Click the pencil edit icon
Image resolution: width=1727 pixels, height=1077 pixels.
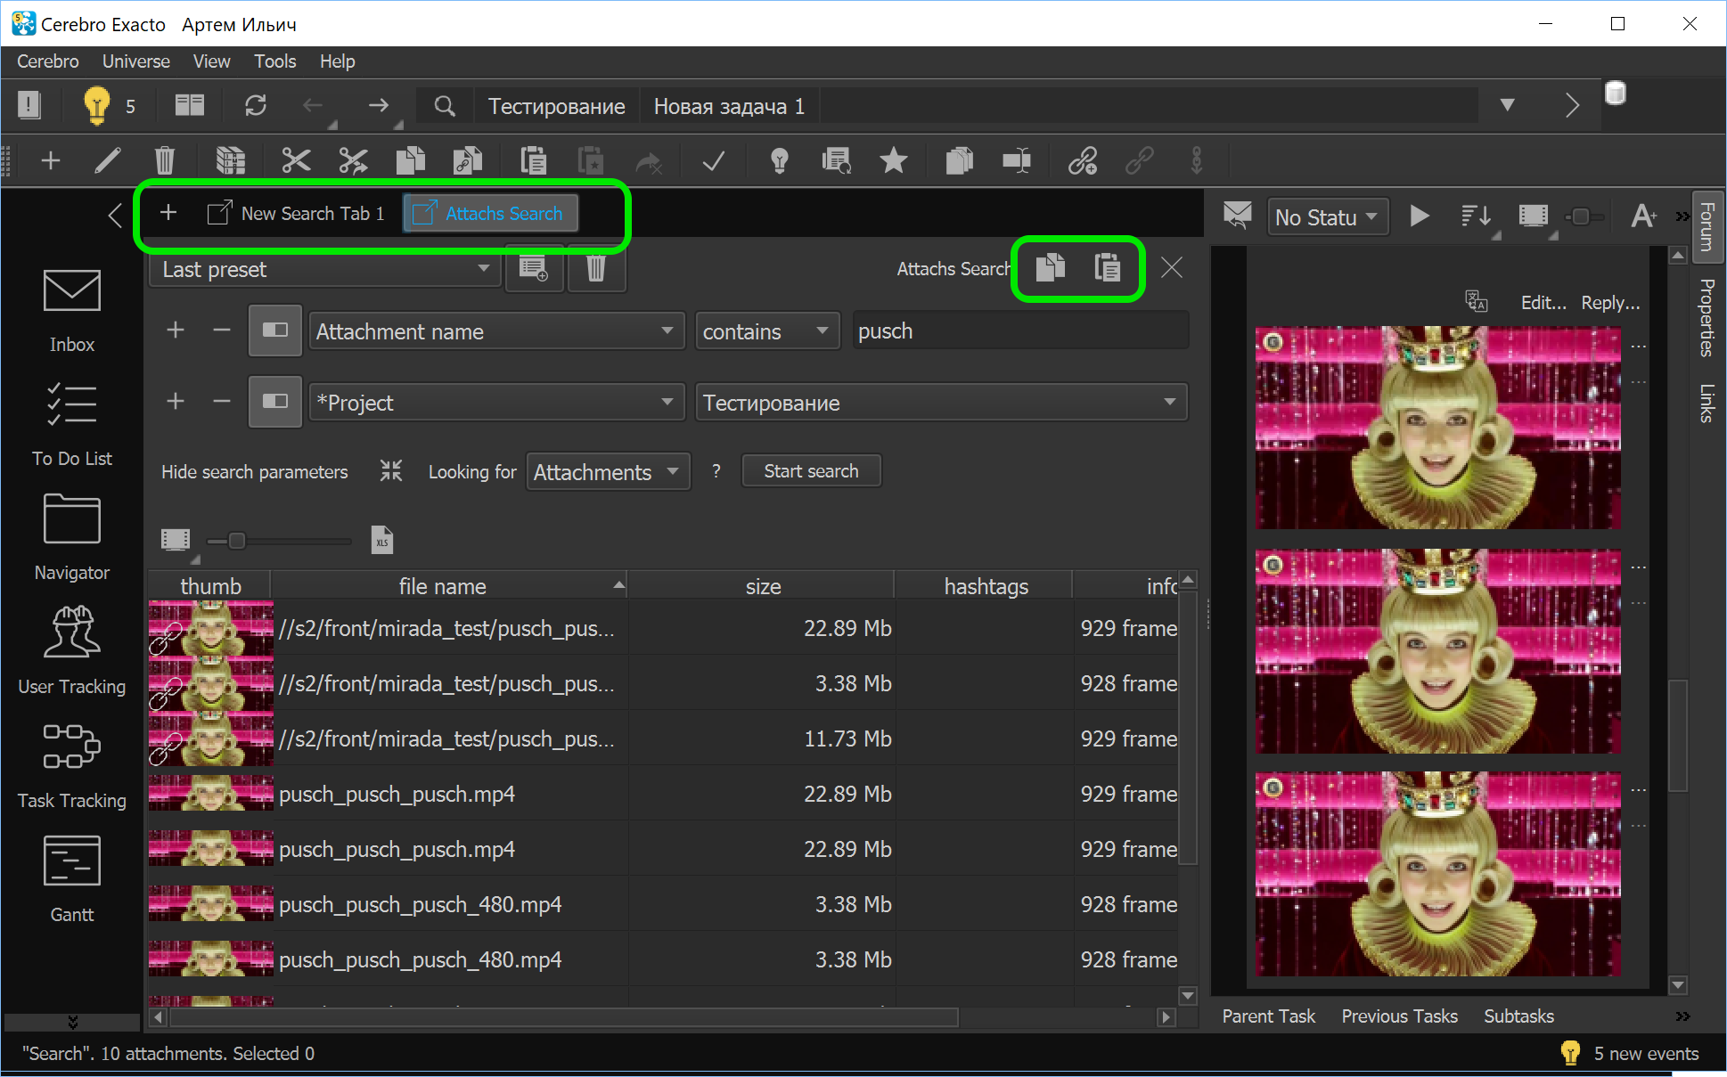pyautogui.click(x=108, y=160)
